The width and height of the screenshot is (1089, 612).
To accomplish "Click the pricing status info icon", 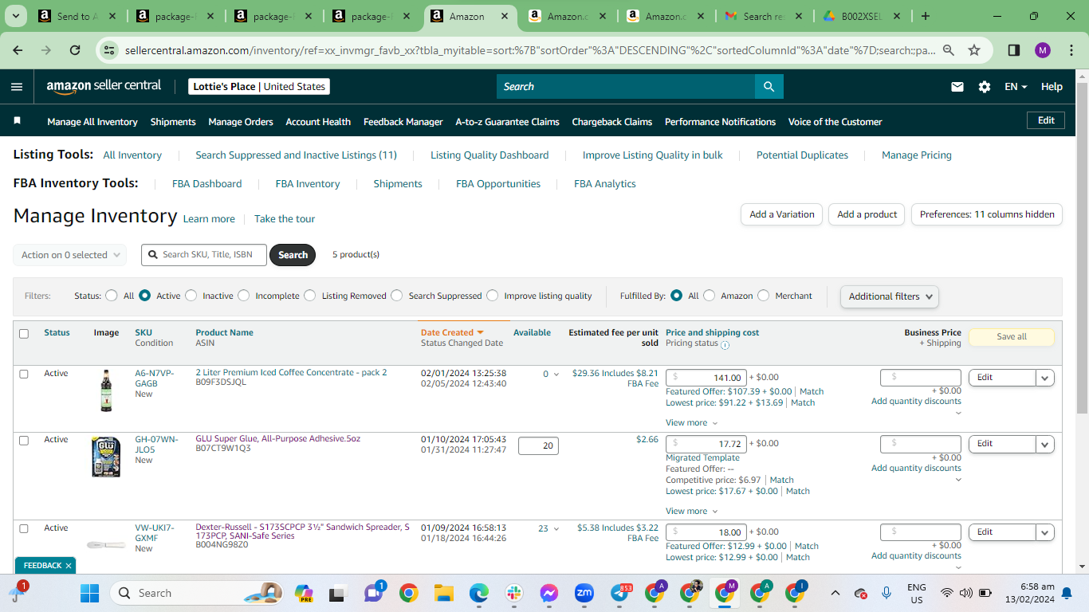I will 725,345.
